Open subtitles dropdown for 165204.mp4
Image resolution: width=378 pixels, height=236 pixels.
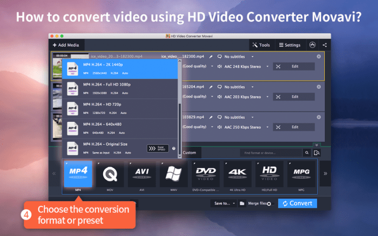(x=252, y=87)
